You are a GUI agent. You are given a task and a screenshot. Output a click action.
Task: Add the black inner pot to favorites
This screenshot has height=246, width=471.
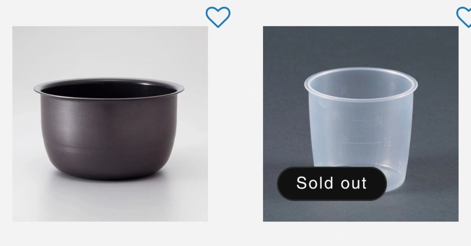click(218, 17)
